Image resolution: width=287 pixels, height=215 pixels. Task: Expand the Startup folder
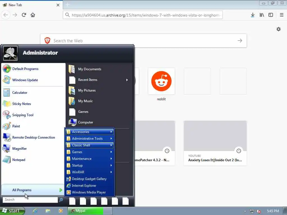click(x=89, y=165)
